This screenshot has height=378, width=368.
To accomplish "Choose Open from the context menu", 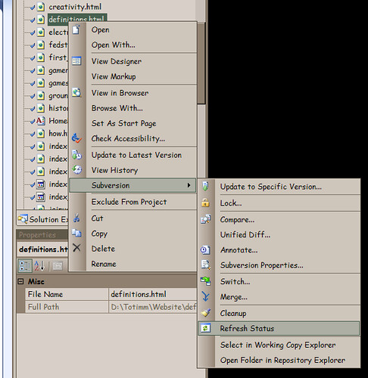I will [x=133, y=29].
